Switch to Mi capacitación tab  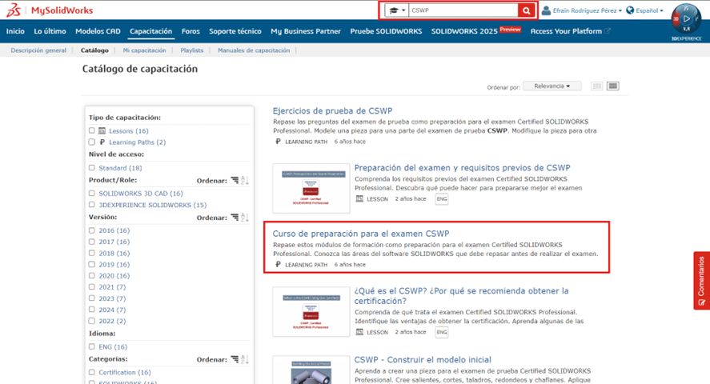(x=144, y=50)
